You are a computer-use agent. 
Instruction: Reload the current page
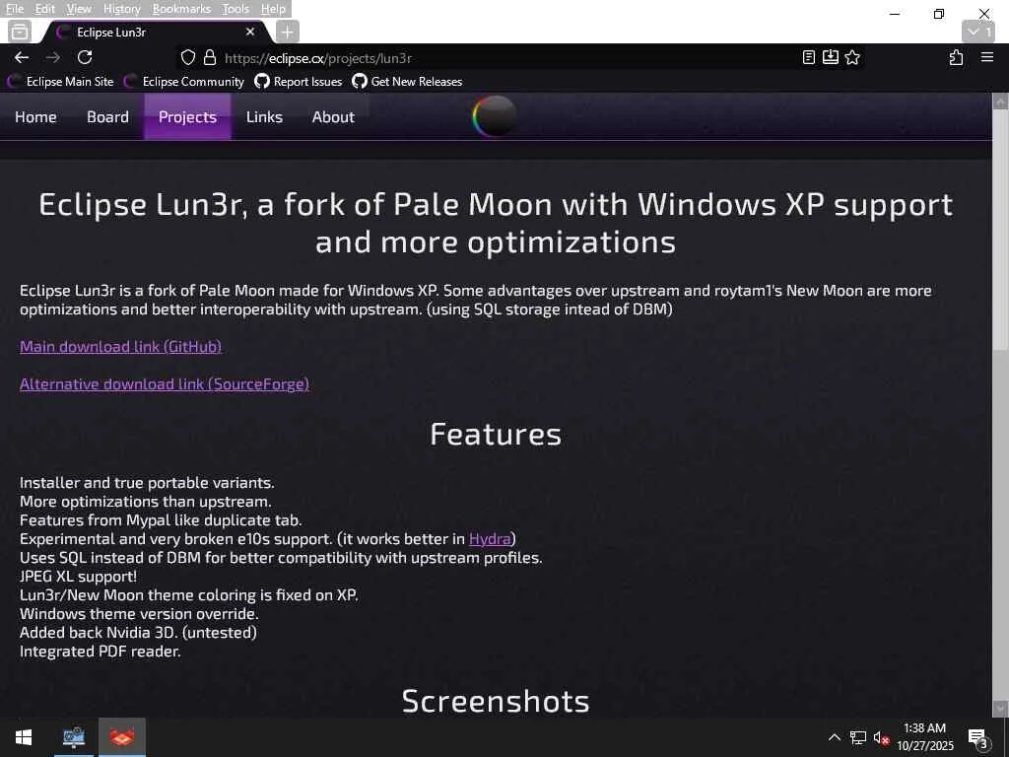[x=85, y=57]
